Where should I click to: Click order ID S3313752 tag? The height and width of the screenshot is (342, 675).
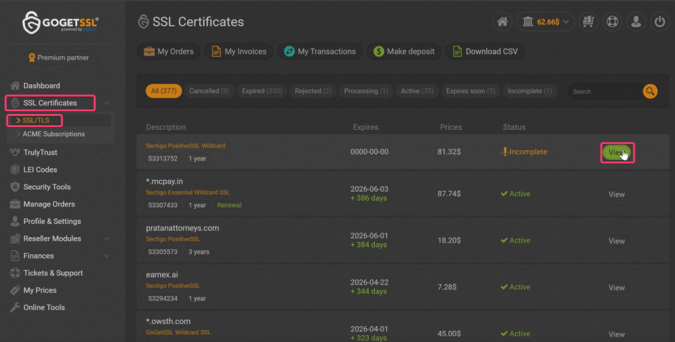163,158
